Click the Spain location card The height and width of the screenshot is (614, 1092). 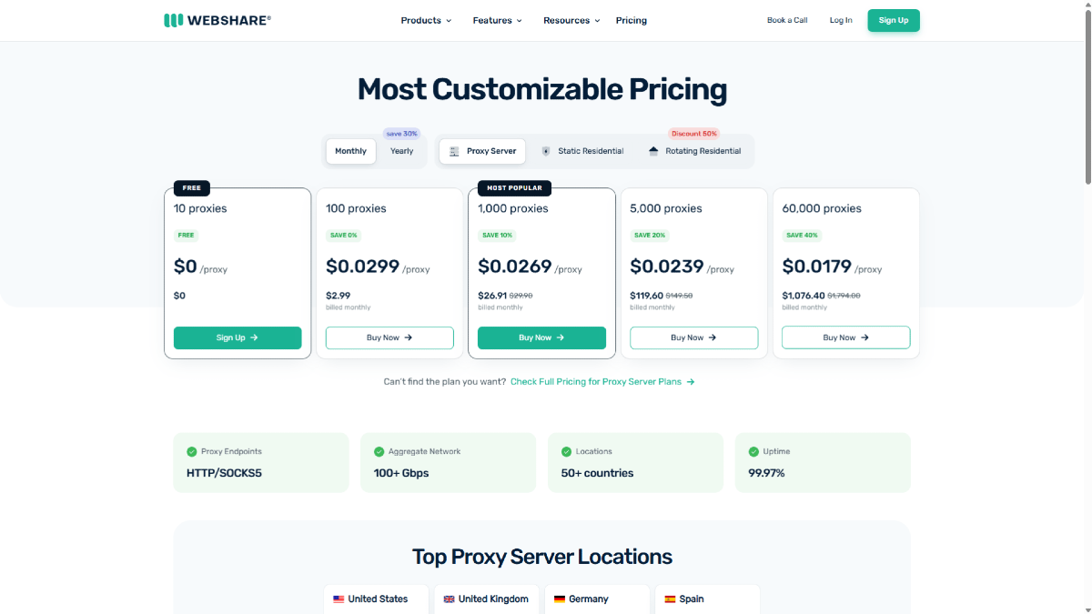[707, 599]
